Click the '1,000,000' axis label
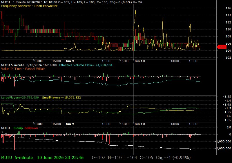Viewport: 232px width, 163px height. point(224,142)
